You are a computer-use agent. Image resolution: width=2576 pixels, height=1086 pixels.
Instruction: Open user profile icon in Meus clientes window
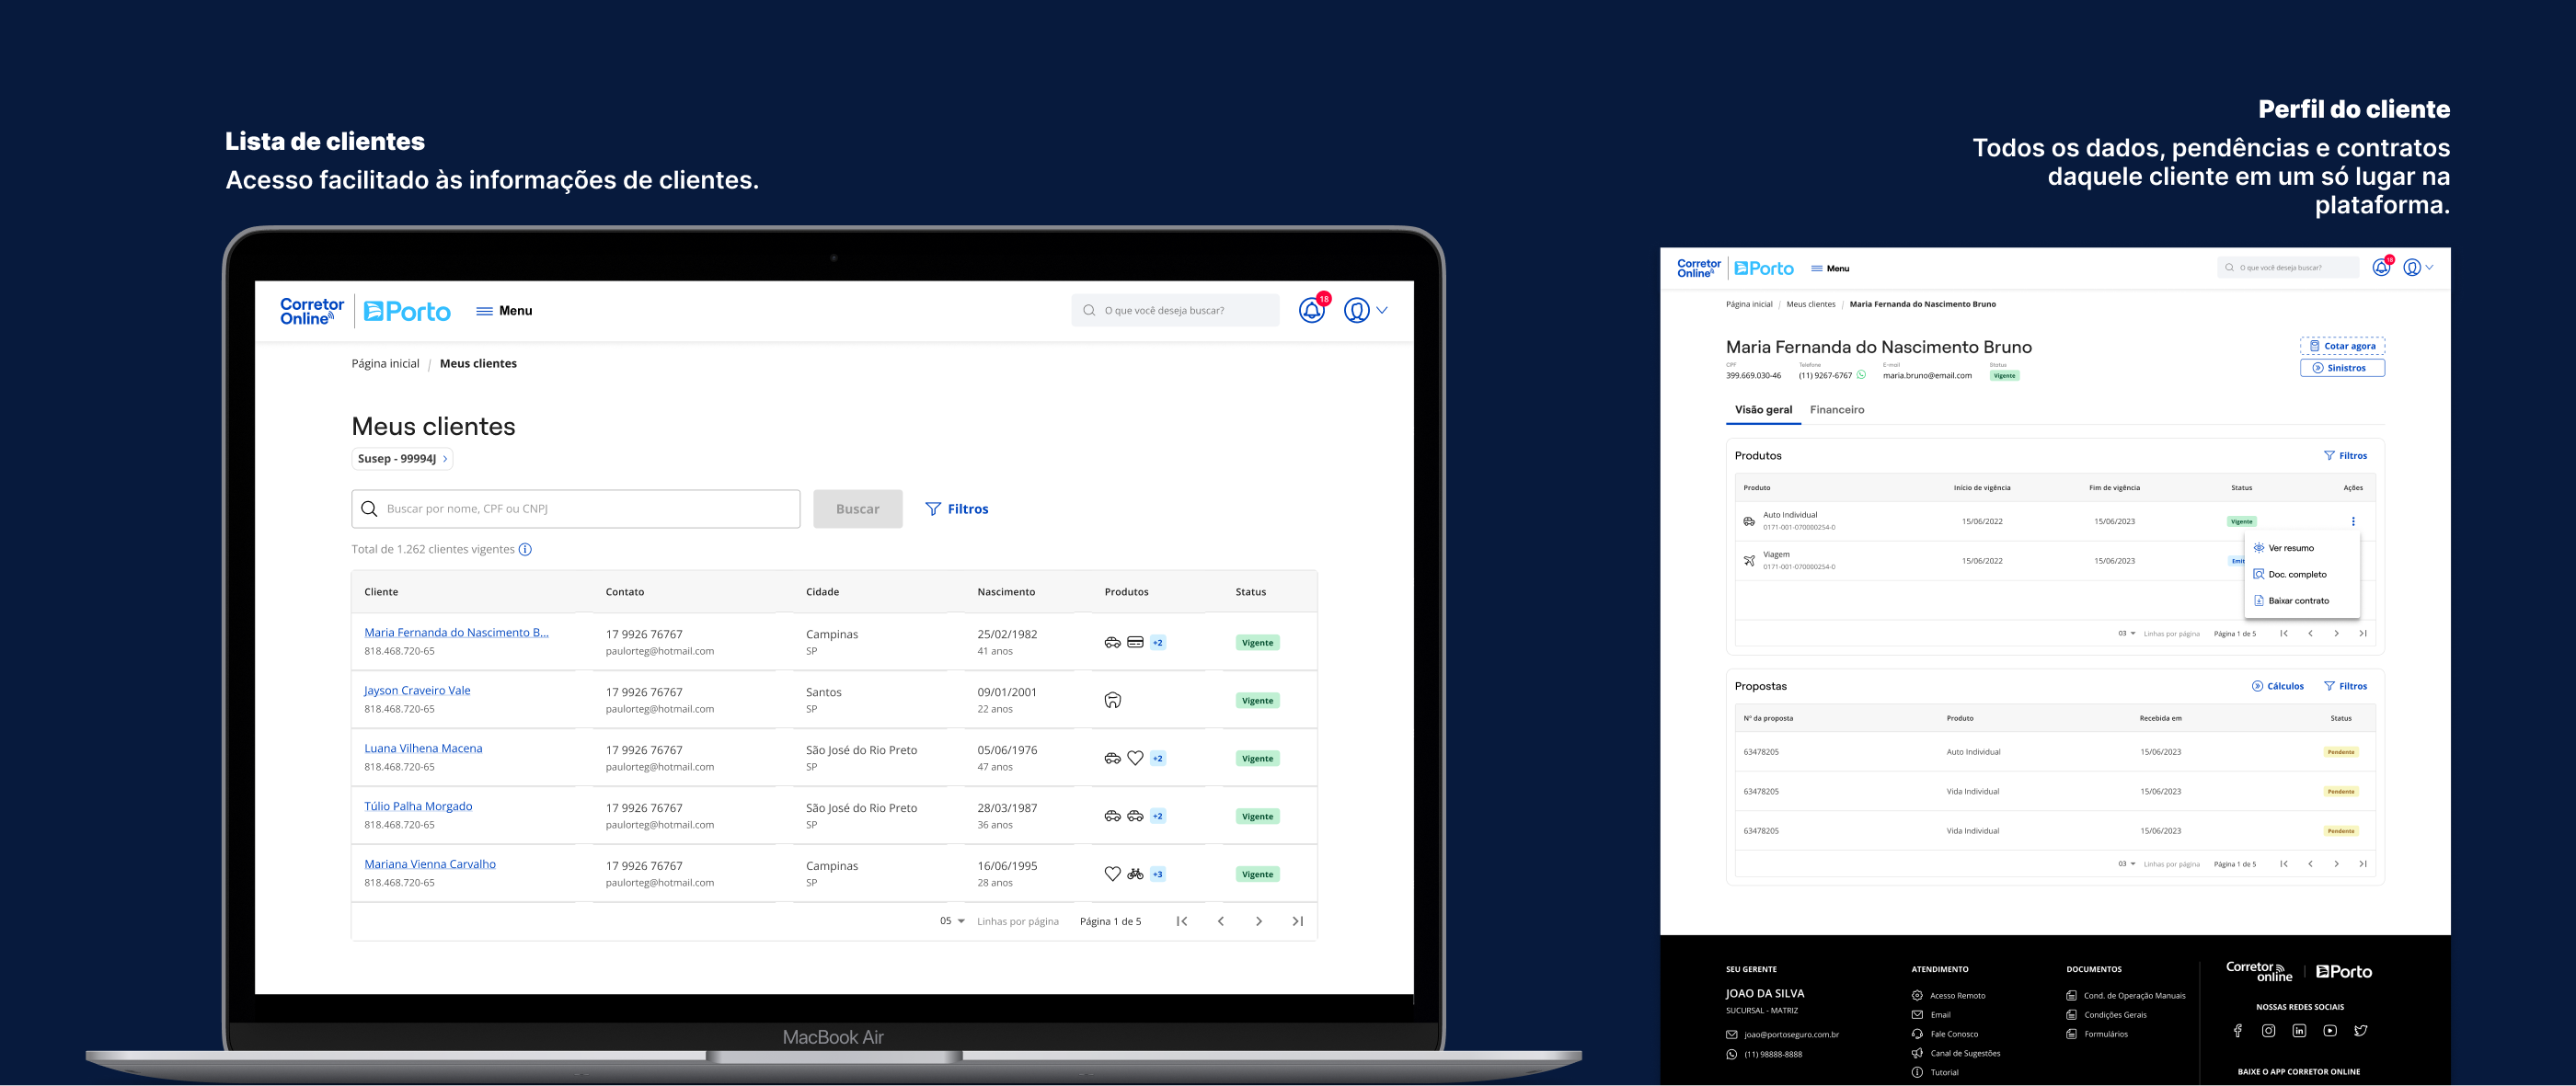coord(1356,311)
